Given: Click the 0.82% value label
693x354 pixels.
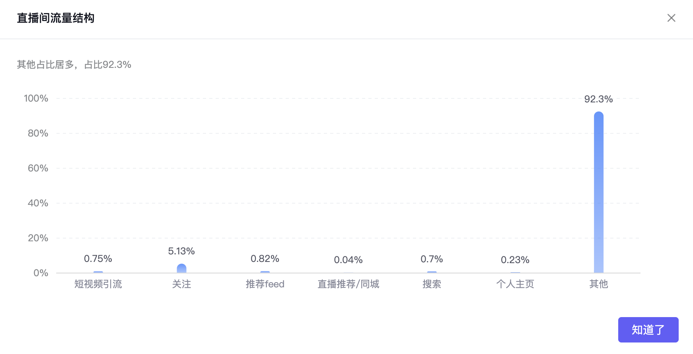Looking at the screenshot, I should [265, 259].
